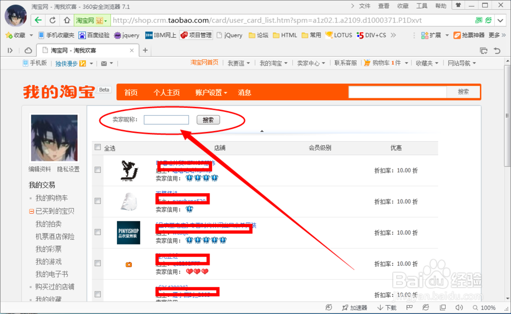Expand the 我的淘宝 dropdown
Viewport: 511px width, 314px height.
point(272,62)
